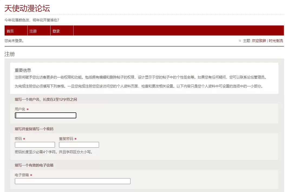Click the 密码长度至少必需4个字符 hint text
This screenshot has width=285, height=192.
pos(54,152)
